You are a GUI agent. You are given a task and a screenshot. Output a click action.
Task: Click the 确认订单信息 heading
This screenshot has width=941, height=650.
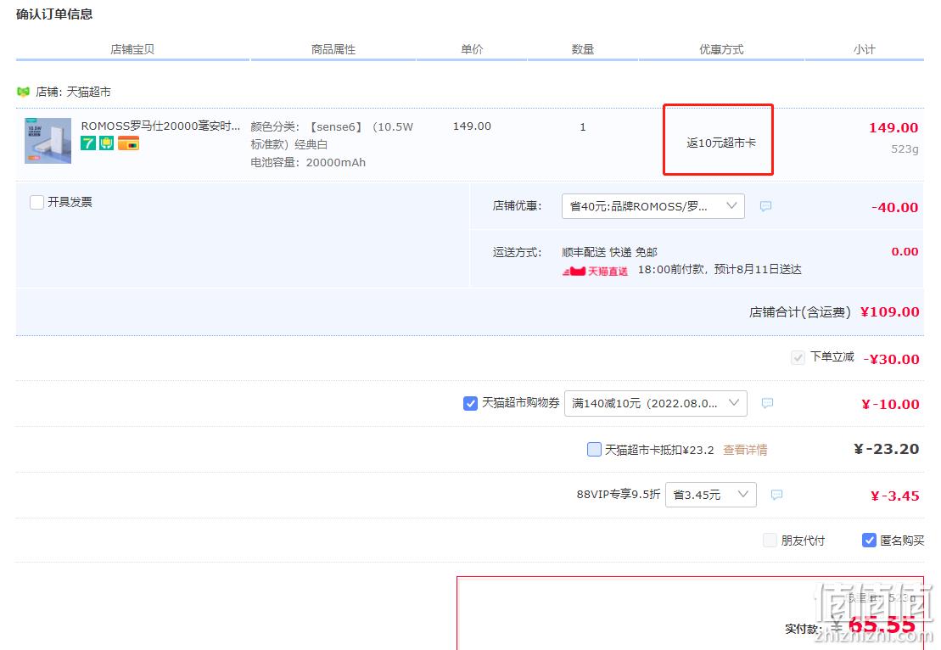click(x=54, y=14)
